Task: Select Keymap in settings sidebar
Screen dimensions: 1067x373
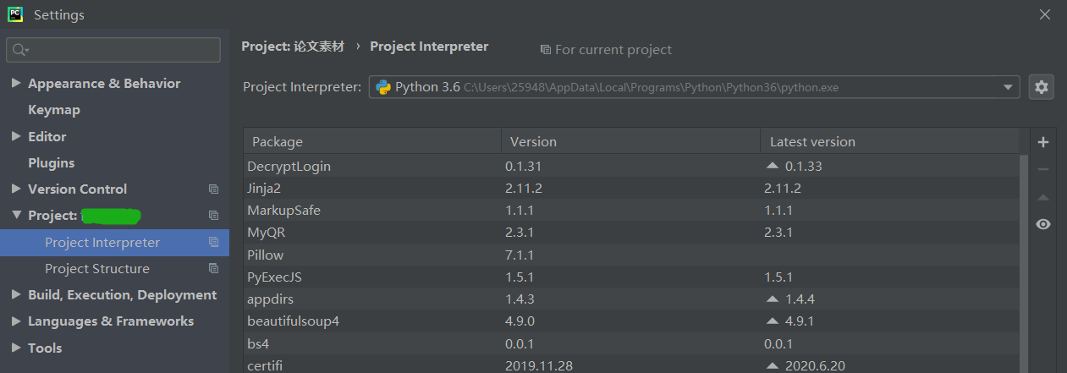Action: pos(54,110)
